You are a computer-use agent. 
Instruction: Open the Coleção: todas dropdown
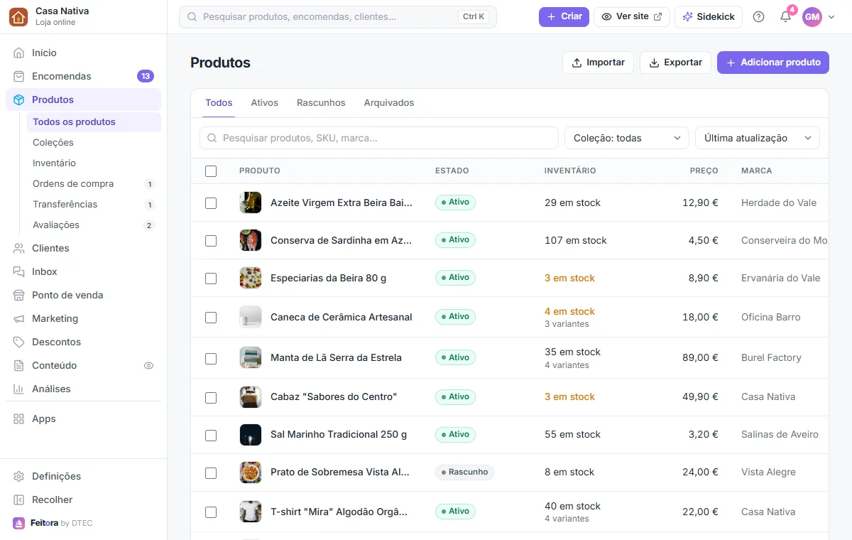click(x=627, y=138)
